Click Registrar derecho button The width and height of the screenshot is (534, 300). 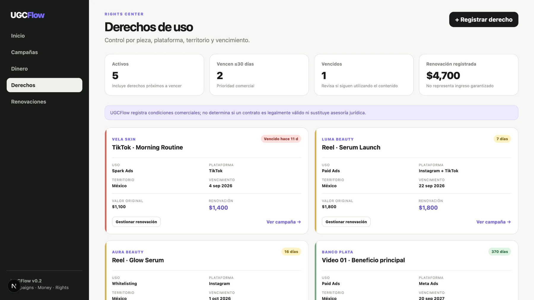[x=484, y=20]
